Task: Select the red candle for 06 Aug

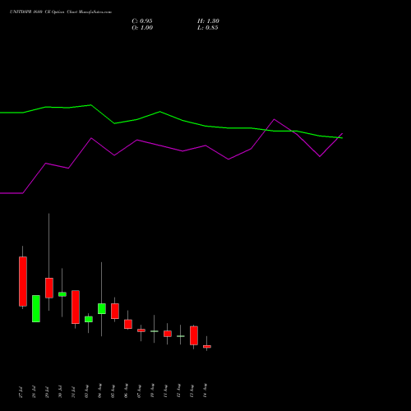Action: pyautogui.click(x=128, y=324)
